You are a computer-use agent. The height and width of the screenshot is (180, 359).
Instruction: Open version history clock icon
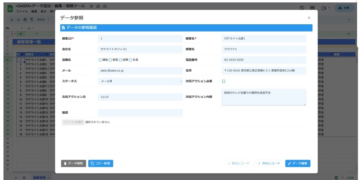click(302, 8)
